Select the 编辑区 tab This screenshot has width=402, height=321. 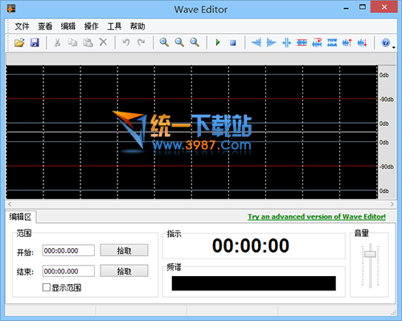(20, 217)
